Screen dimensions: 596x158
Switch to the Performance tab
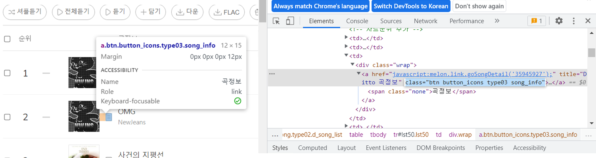point(467,21)
